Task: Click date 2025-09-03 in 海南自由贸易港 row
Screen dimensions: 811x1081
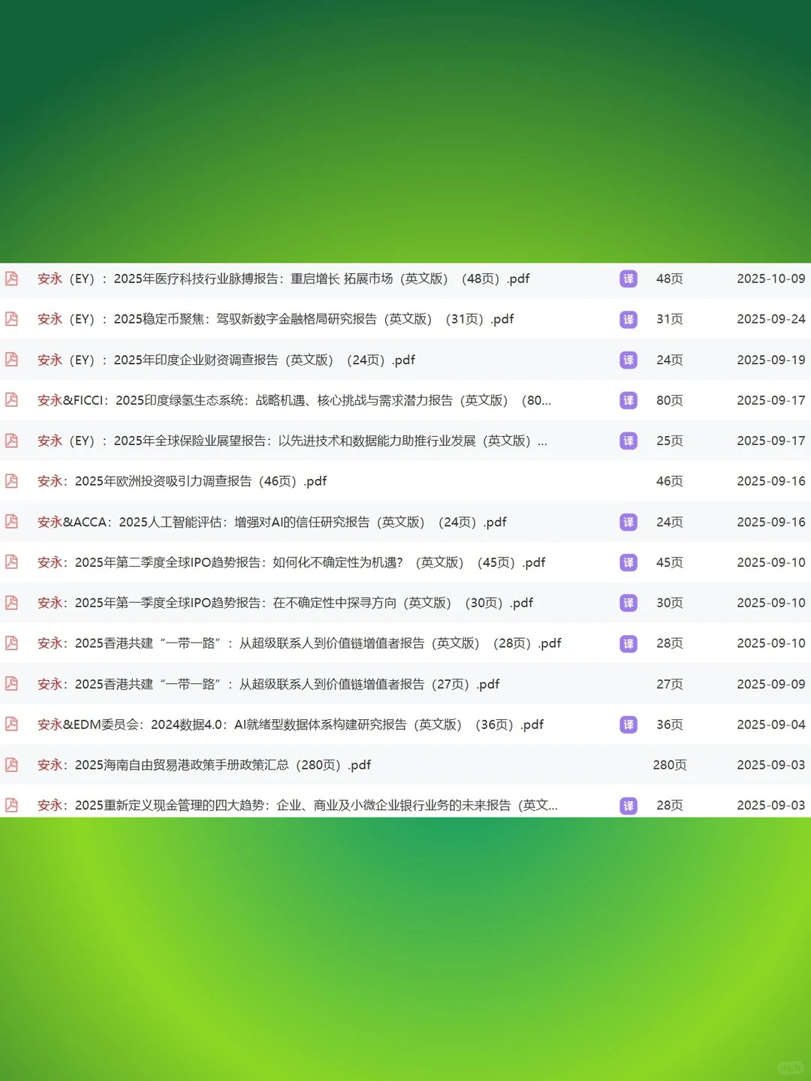Action: coord(770,765)
